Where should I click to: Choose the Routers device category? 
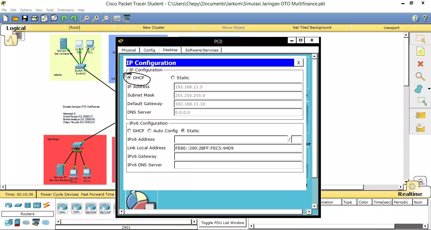[9, 205]
